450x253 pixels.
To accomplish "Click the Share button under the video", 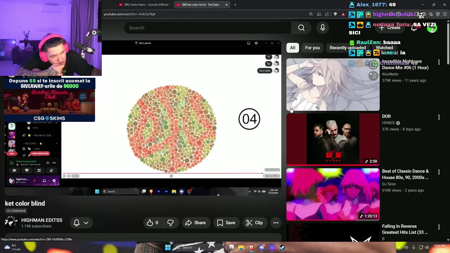I will coord(195,223).
